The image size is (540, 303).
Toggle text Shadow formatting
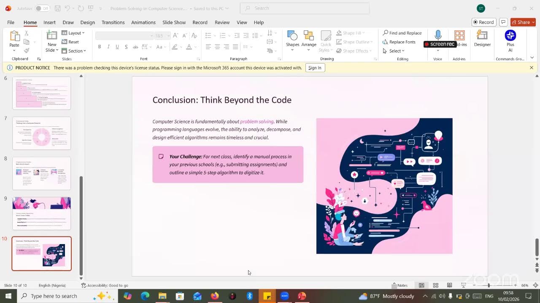coord(126,47)
